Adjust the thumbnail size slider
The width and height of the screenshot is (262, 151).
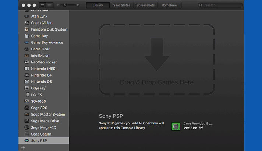(65, 5)
